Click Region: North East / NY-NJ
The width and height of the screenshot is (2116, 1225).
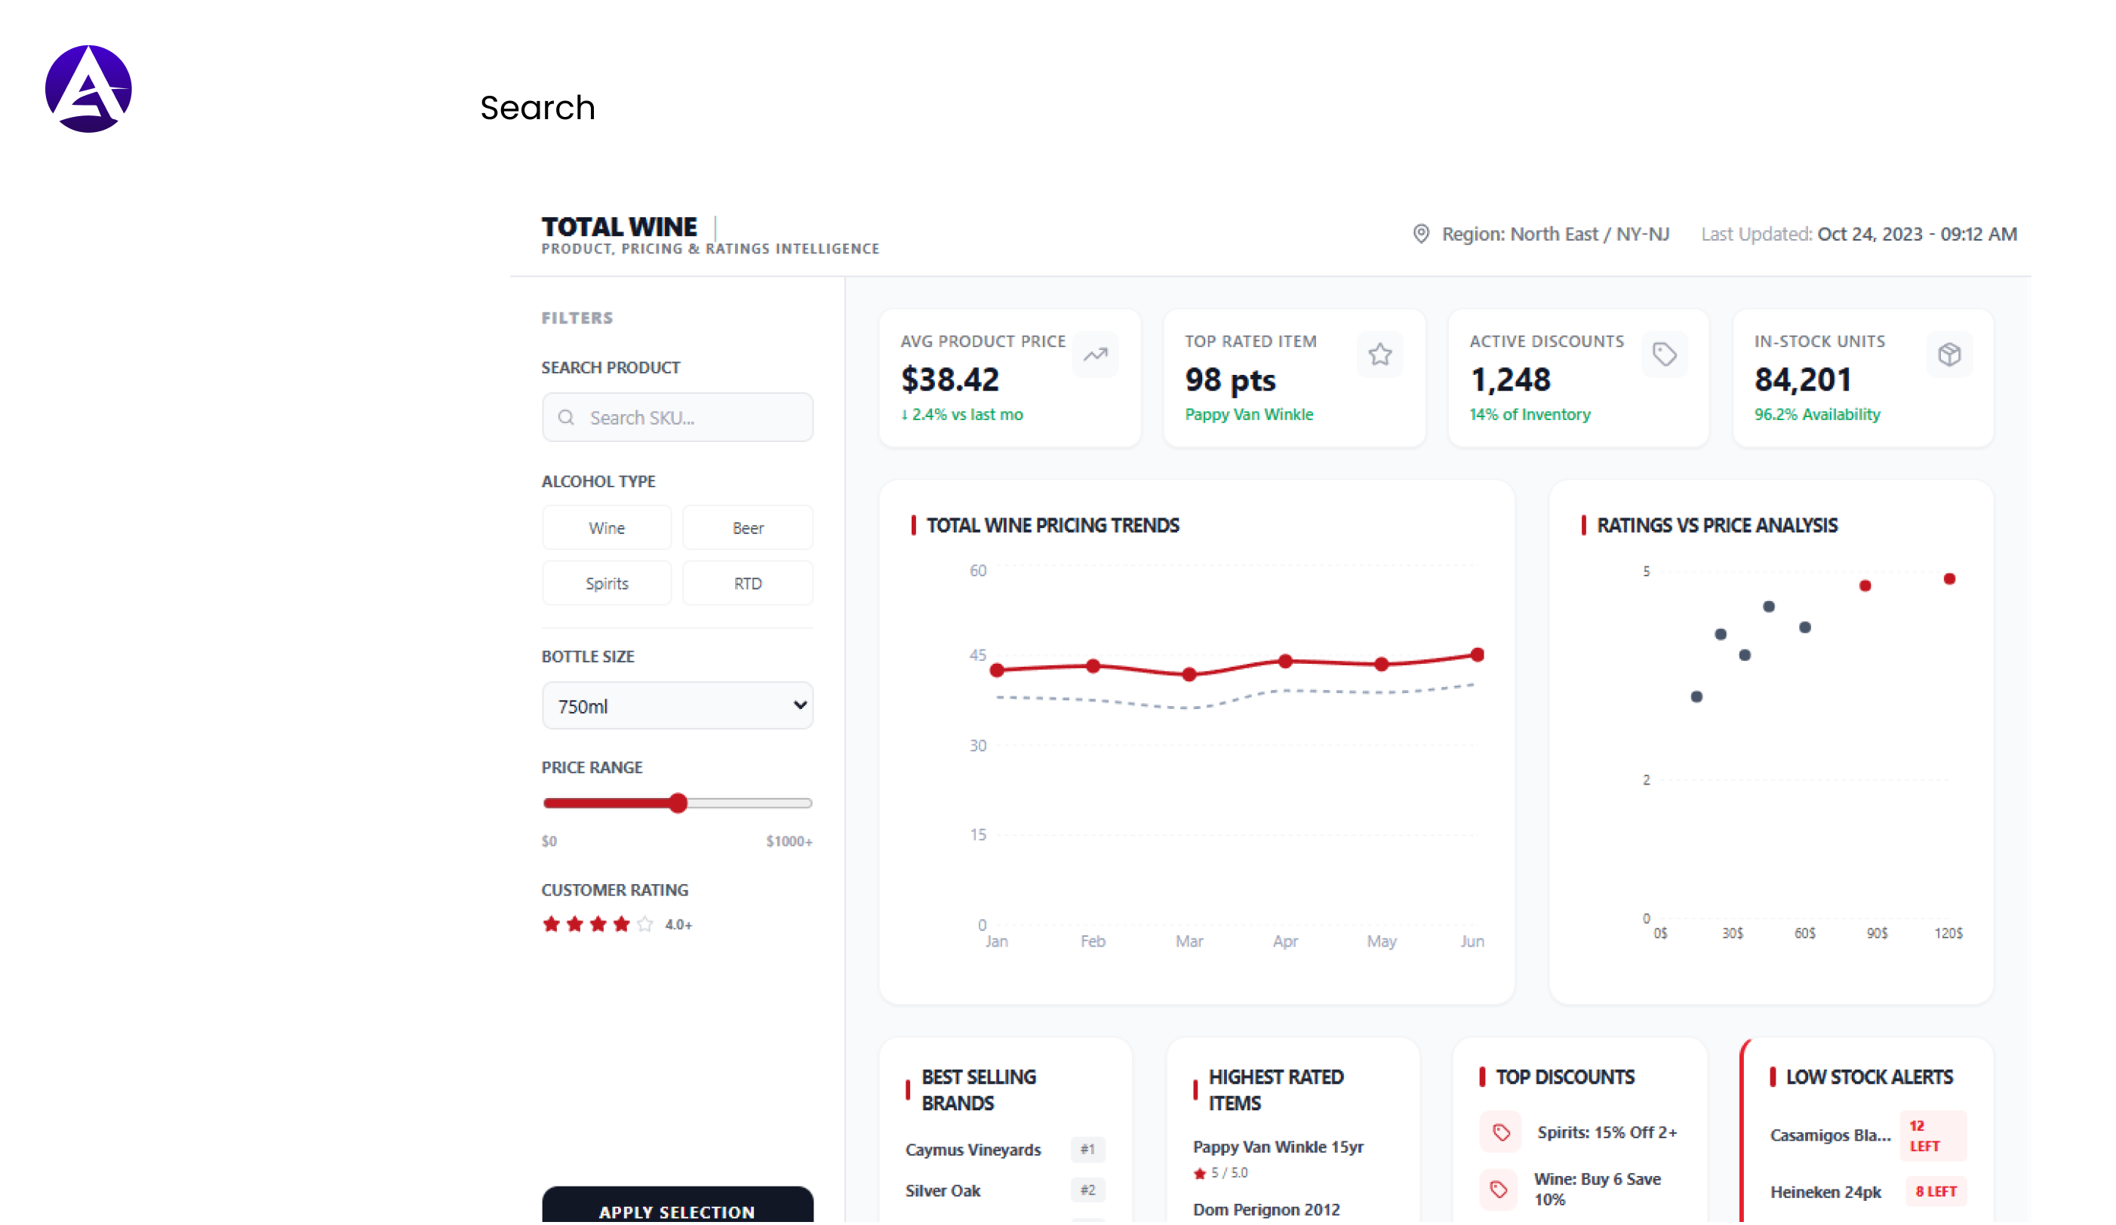point(1555,234)
